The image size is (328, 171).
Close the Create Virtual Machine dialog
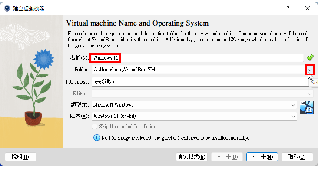308,8
